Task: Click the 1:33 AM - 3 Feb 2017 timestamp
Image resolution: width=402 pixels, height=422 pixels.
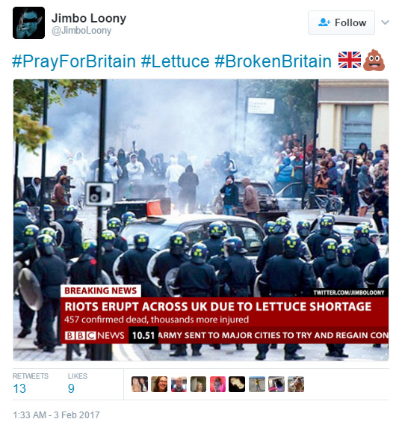Action: coord(56,415)
